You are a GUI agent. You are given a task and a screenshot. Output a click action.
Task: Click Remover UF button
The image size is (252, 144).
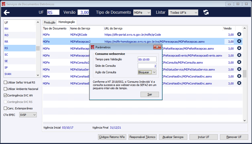[x=234, y=137]
